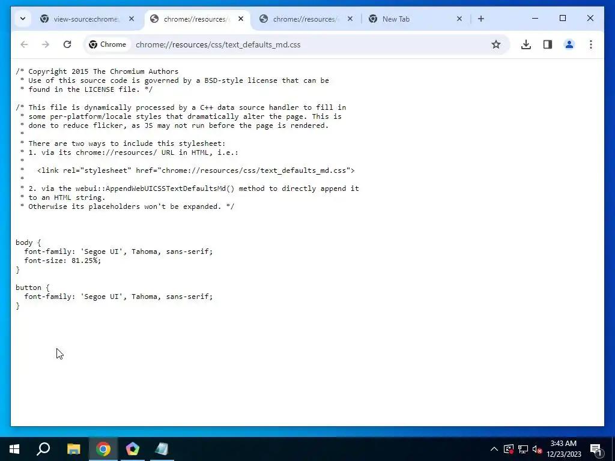This screenshot has width=615, height=461.
Task: Click the security alert tray icon
Action: [508, 449]
